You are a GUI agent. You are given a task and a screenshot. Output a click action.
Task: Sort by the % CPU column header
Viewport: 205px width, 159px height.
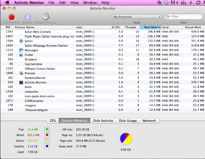click(117, 27)
